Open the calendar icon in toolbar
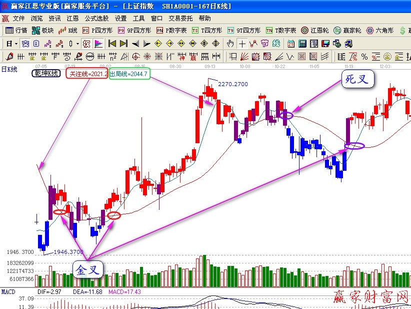This screenshot has width=411, height=309. [x=291, y=44]
